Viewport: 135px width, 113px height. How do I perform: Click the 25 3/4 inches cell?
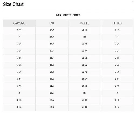[85, 107]
